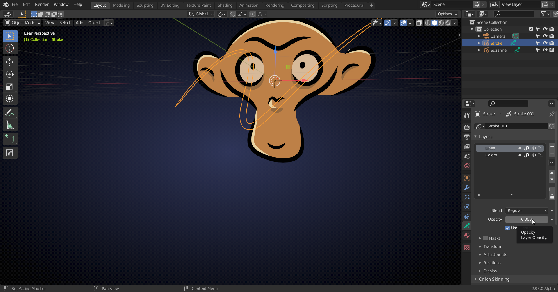Choose the Move tool
558x292 pixels.
(x=10, y=62)
